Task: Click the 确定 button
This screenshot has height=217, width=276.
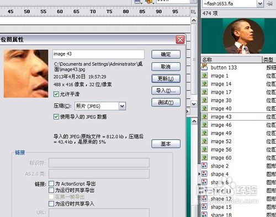Action: 166,55
